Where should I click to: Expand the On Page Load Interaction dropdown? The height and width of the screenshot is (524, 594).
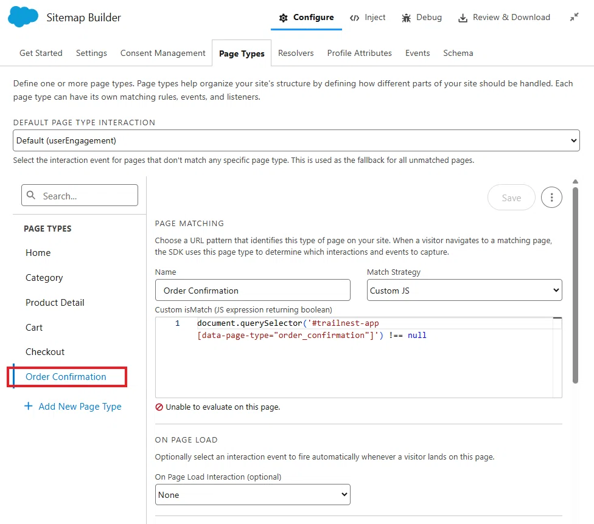[253, 494]
